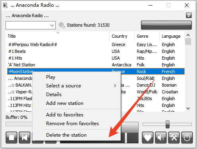Click the Greece country cell
Viewport: 197px width, 149px height.
118,45
